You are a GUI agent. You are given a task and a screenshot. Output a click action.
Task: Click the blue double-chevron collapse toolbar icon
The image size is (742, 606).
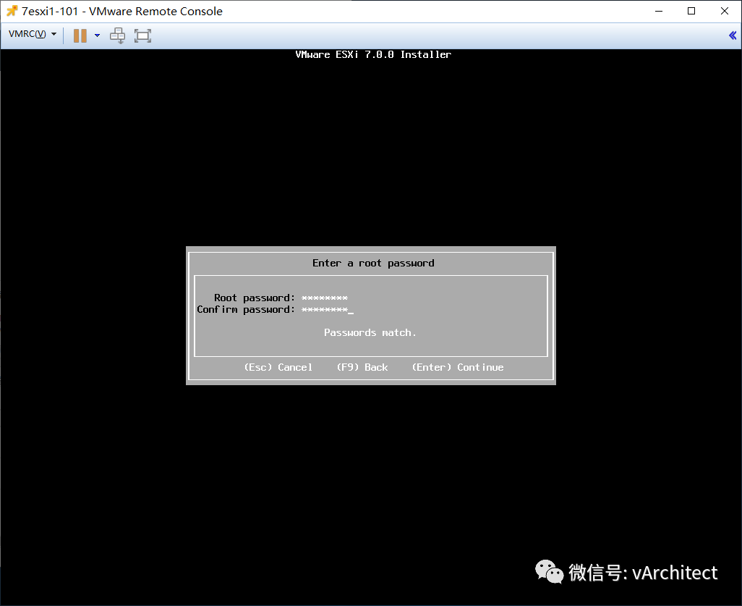pos(733,35)
